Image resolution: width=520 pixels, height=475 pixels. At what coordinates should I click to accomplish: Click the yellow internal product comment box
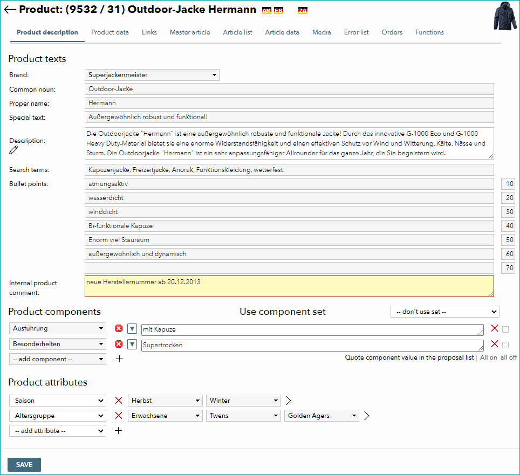click(289, 286)
